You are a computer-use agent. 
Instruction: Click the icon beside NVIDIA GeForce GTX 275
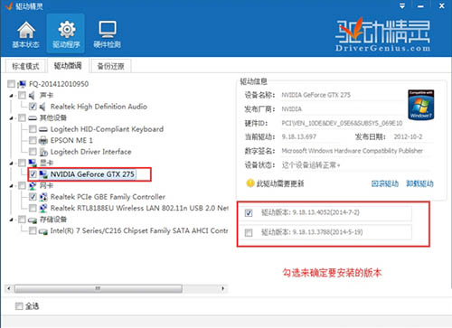pos(43,174)
